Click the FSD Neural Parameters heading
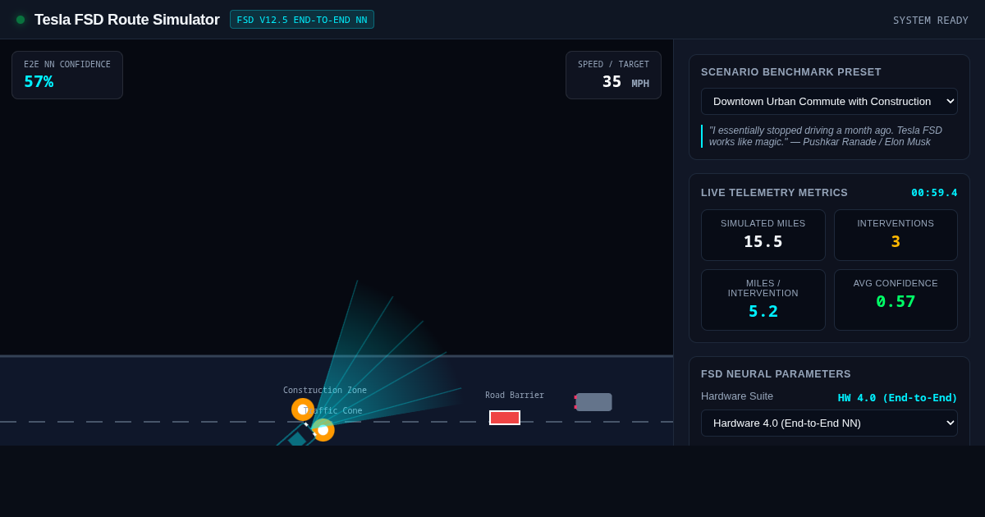 [776, 374]
